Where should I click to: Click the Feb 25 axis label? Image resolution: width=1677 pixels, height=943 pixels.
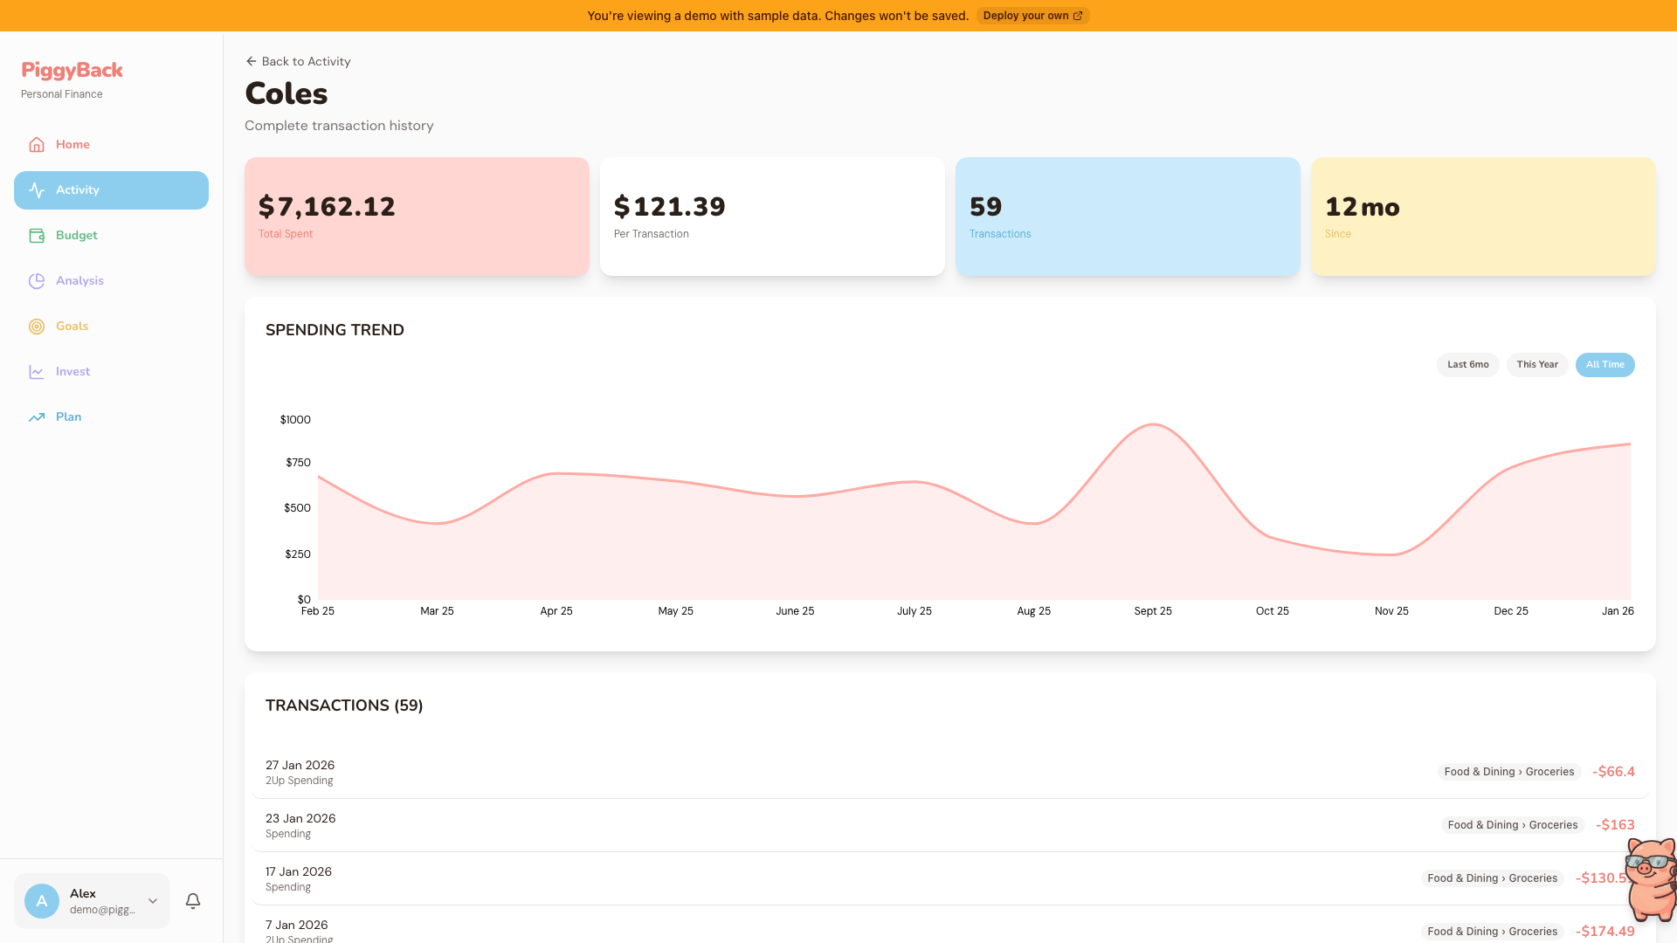[318, 611]
